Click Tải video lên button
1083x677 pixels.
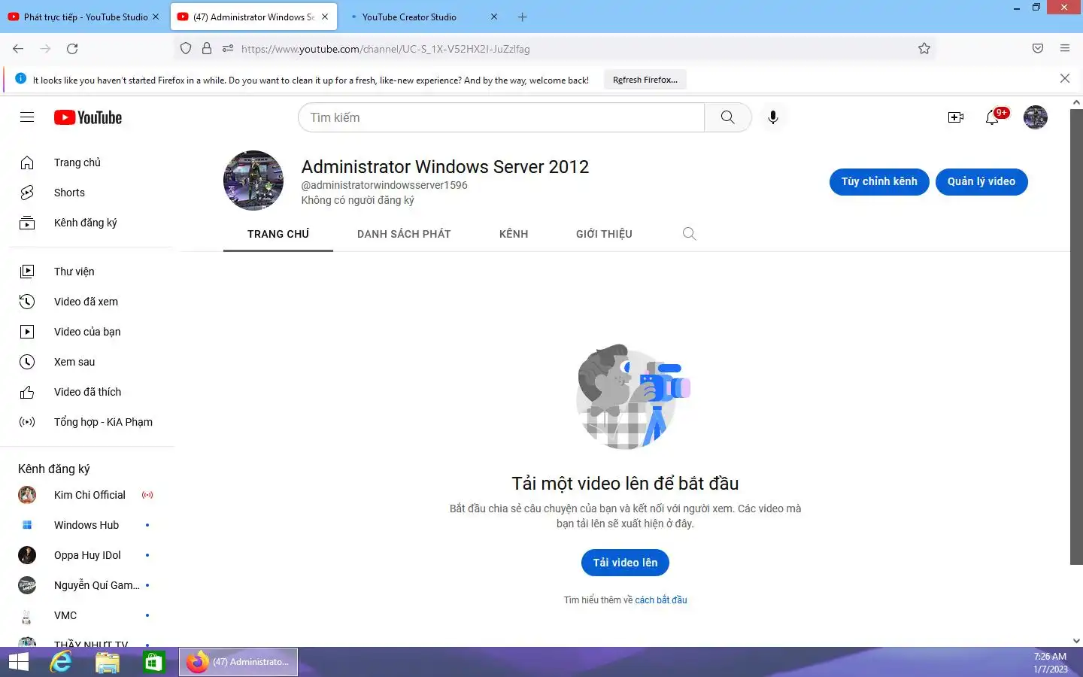click(625, 563)
